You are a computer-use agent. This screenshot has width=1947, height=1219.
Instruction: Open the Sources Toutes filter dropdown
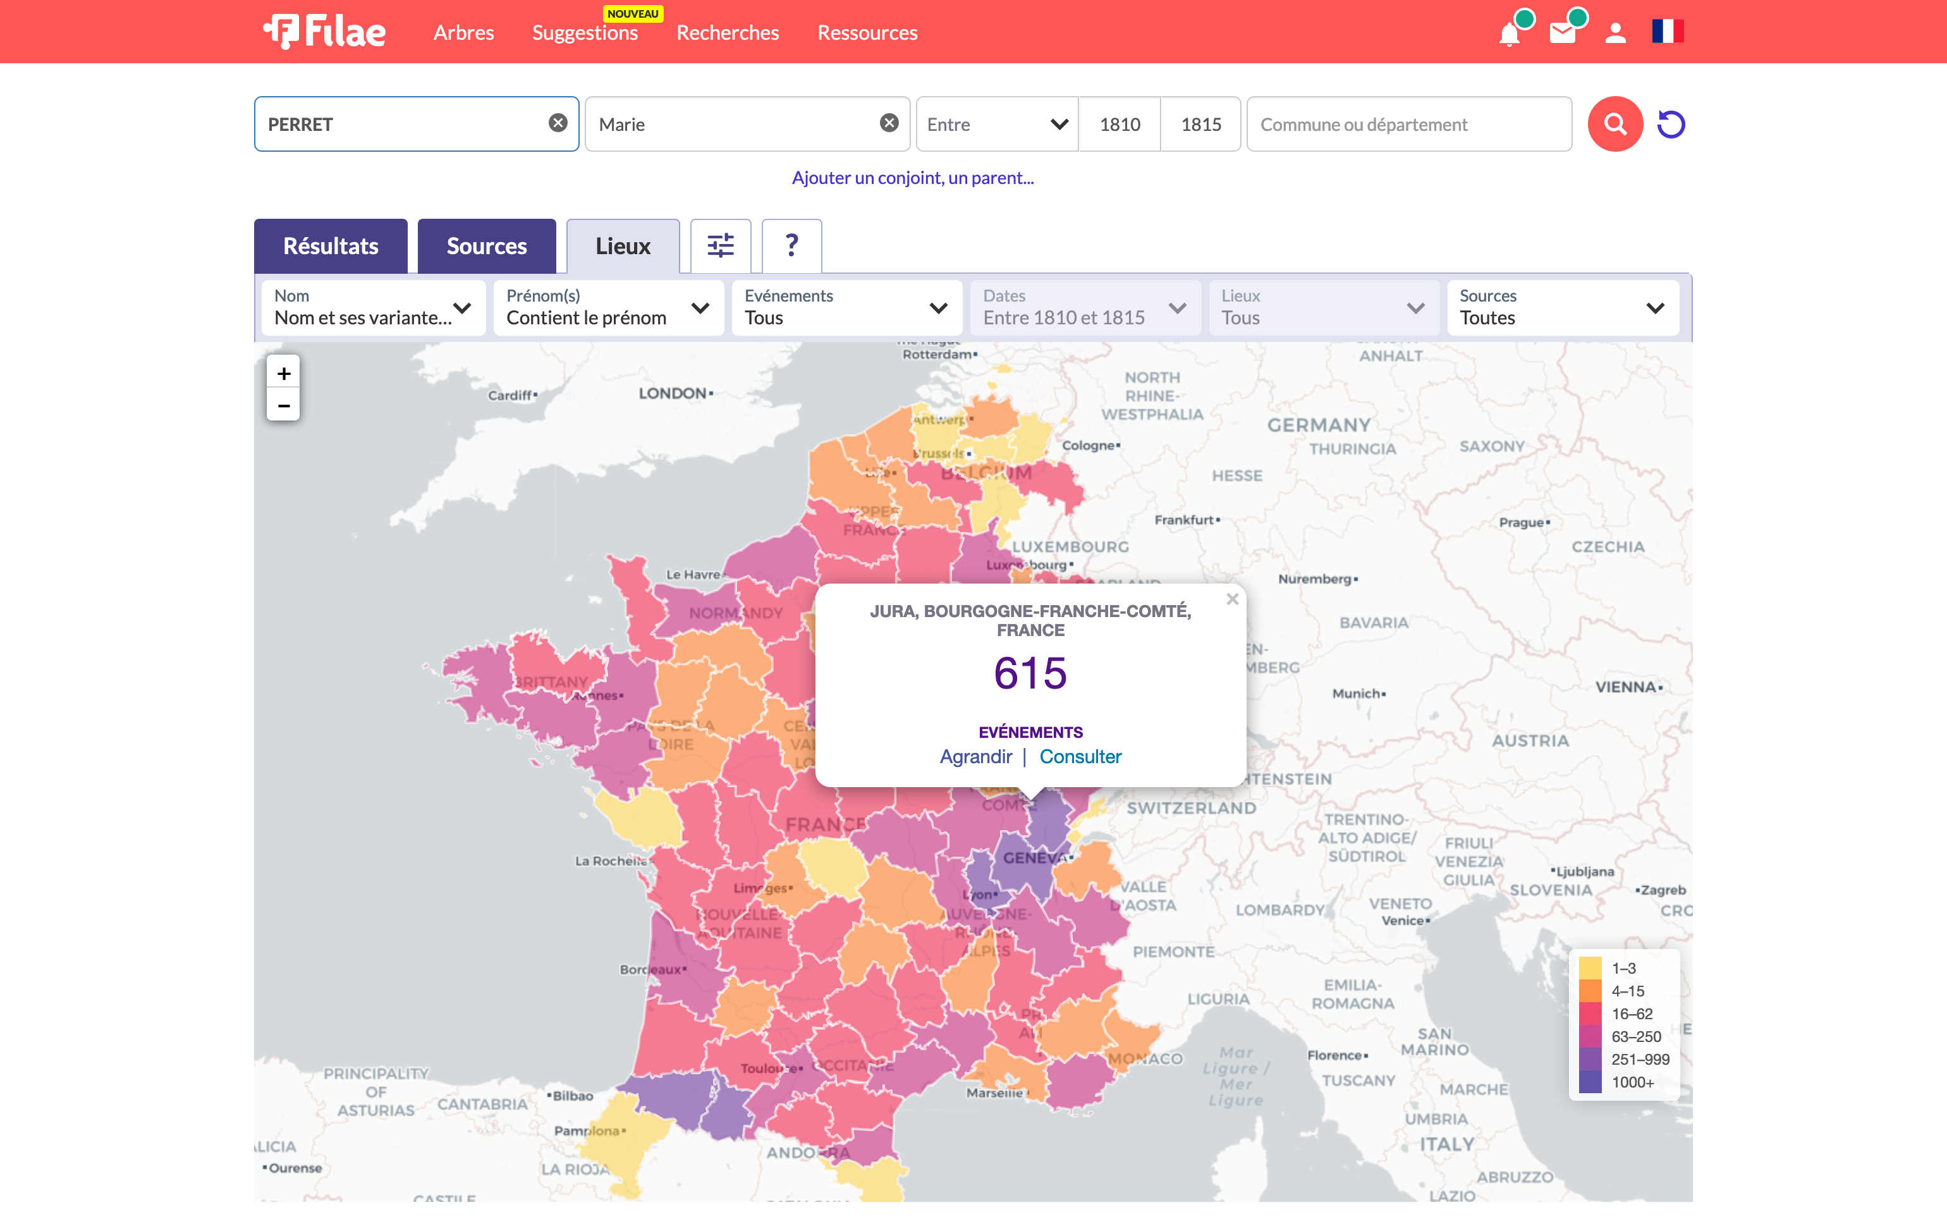1562,307
